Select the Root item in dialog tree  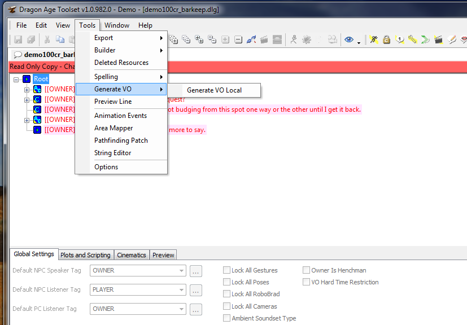[x=41, y=79]
